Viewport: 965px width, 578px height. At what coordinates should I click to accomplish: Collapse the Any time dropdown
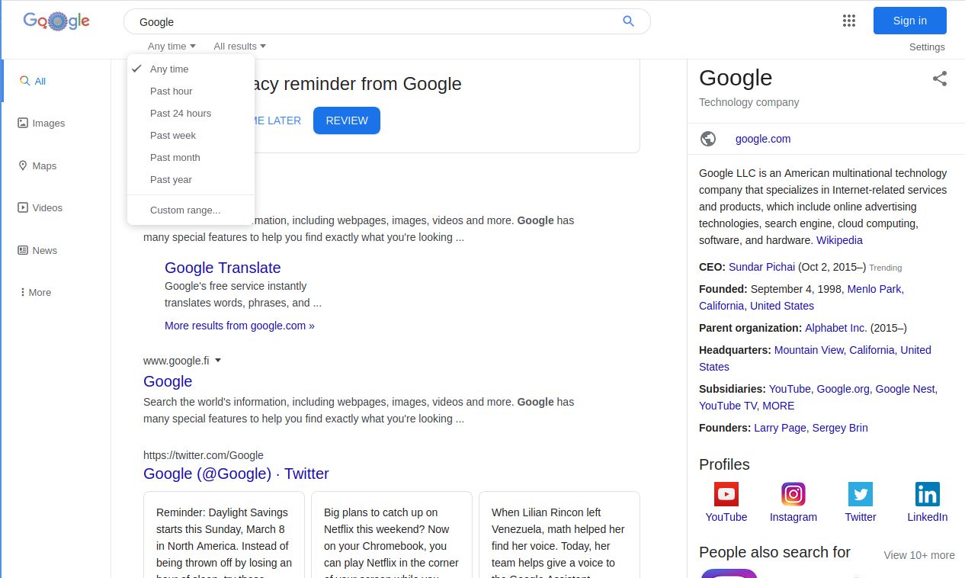[172, 47]
